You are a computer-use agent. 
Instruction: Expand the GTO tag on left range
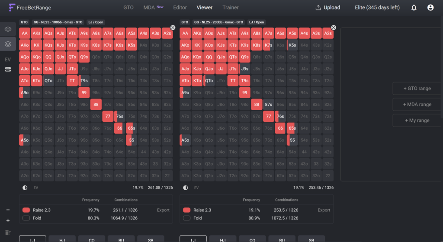coord(24,22)
